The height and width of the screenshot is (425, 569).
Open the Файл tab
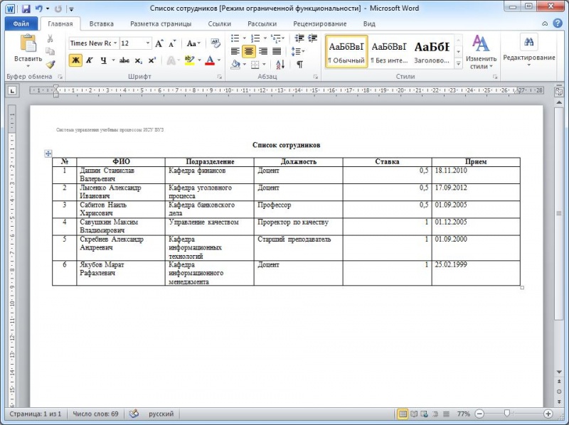[x=21, y=24]
